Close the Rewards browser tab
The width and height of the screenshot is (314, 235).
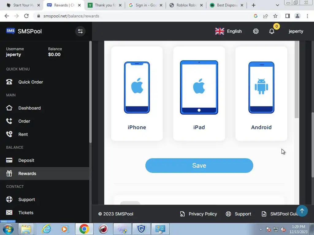tap(79, 5)
